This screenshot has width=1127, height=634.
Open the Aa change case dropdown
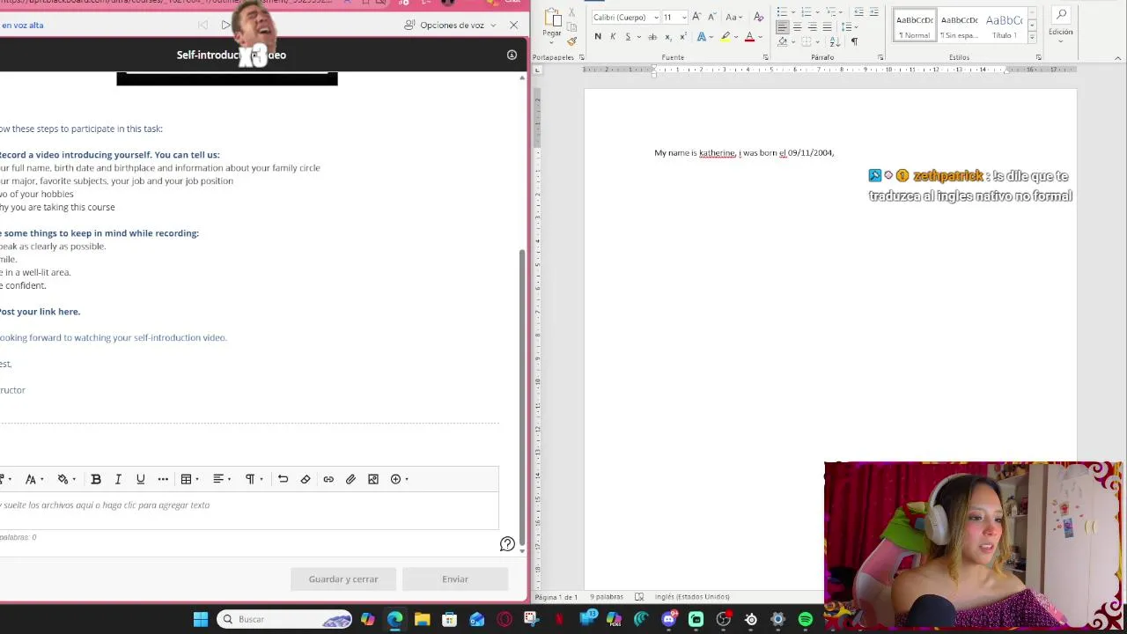click(733, 18)
